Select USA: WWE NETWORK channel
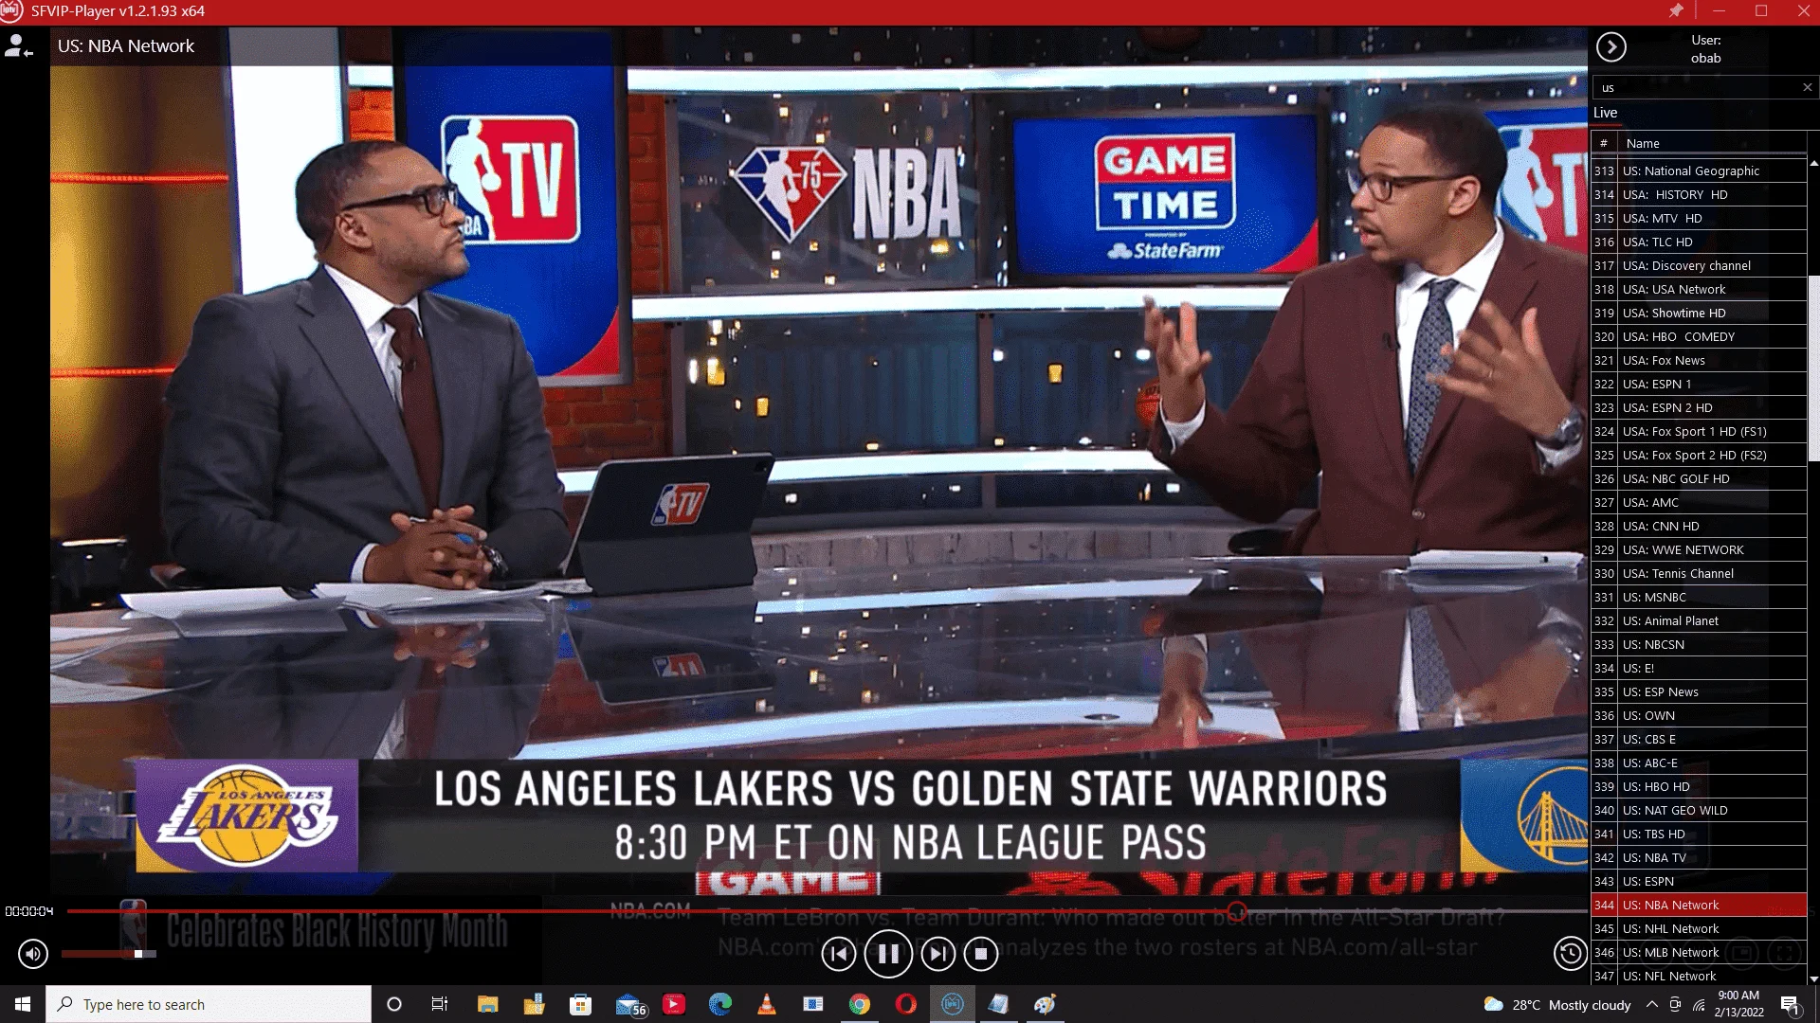This screenshot has height=1023, width=1820. click(1699, 549)
